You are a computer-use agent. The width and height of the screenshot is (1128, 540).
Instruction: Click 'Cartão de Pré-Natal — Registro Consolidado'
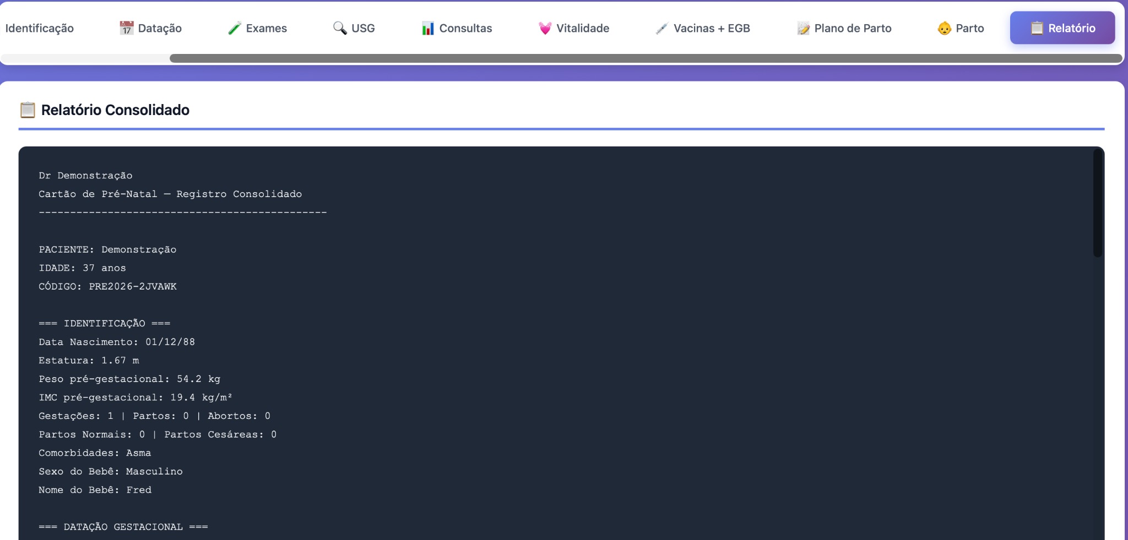[170, 194]
